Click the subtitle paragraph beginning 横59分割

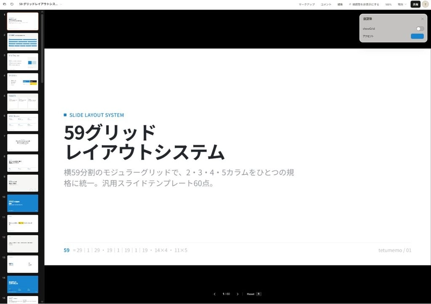pos(179,178)
